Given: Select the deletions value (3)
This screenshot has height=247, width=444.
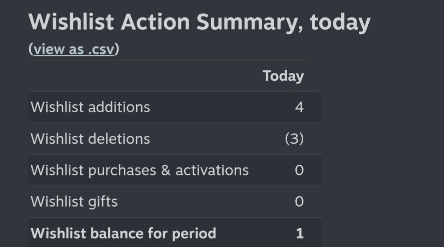Looking at the screenshot, I should (x=294, y=139).
